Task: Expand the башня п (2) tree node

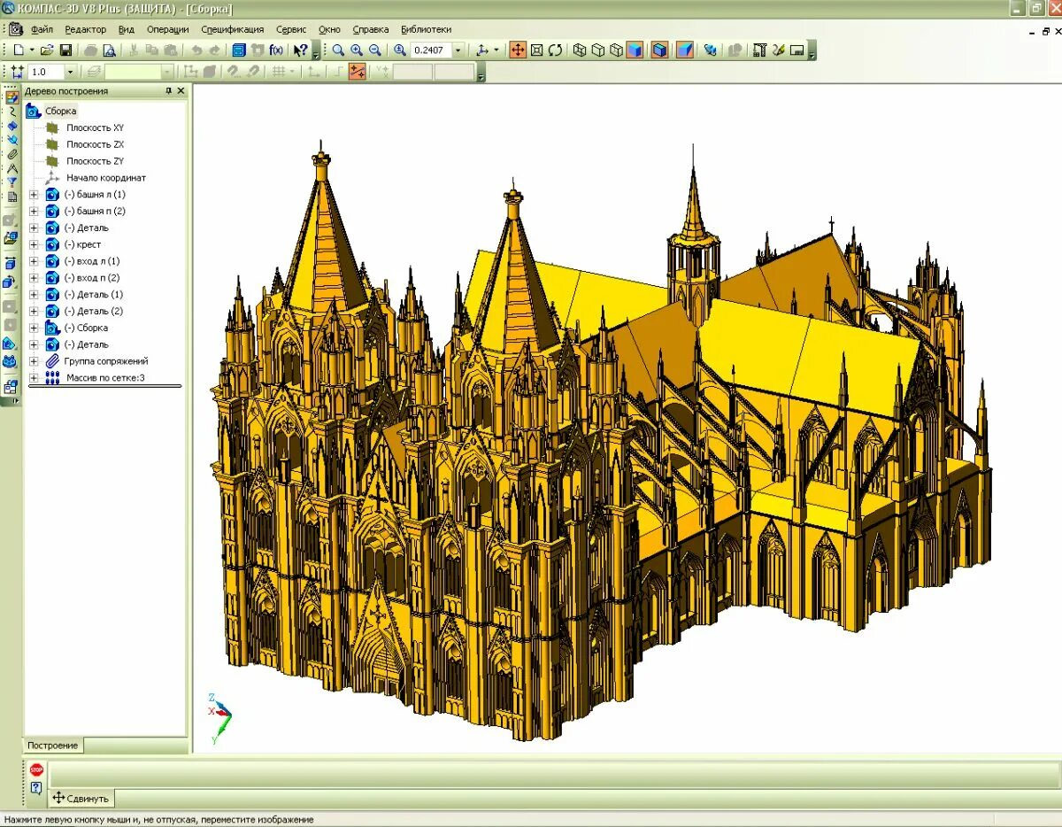Action: (x=34, y=212)
